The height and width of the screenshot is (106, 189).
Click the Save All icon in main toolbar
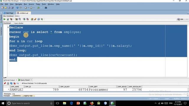(x=12, y=8)
